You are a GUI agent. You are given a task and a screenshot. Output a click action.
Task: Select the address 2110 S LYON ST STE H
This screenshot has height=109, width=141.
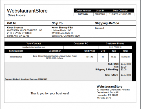19,33
